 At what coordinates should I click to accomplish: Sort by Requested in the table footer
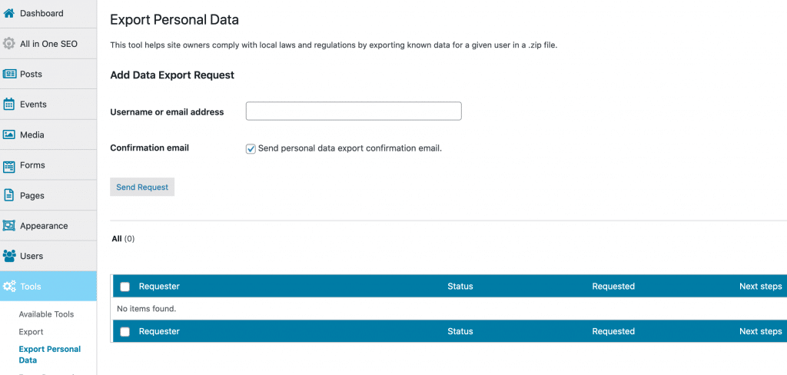(x=613, y=331)
